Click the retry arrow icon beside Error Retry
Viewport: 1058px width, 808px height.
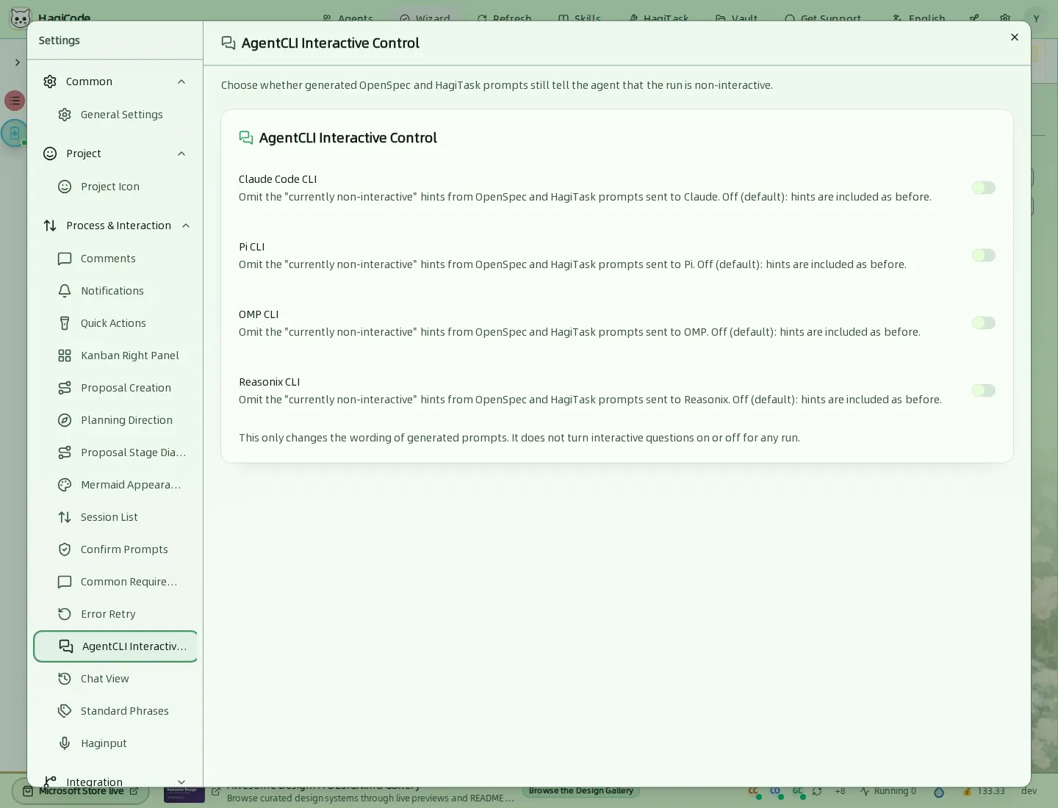coord(65,614)
